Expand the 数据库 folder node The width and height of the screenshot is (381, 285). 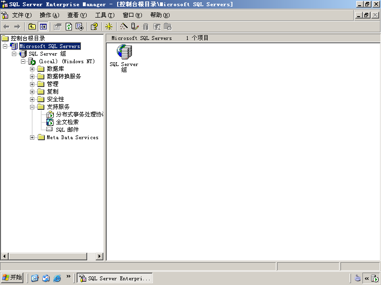pyautogui.click(x=32, y=69)
